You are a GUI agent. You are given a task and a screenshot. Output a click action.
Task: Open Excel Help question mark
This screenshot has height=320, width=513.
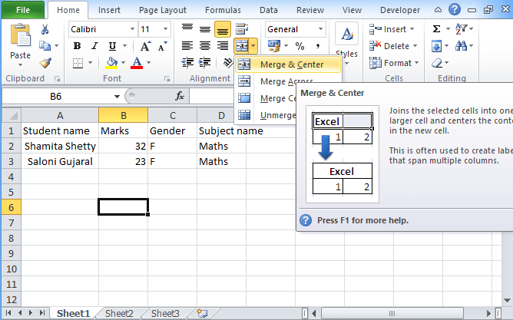coord(455,9)
